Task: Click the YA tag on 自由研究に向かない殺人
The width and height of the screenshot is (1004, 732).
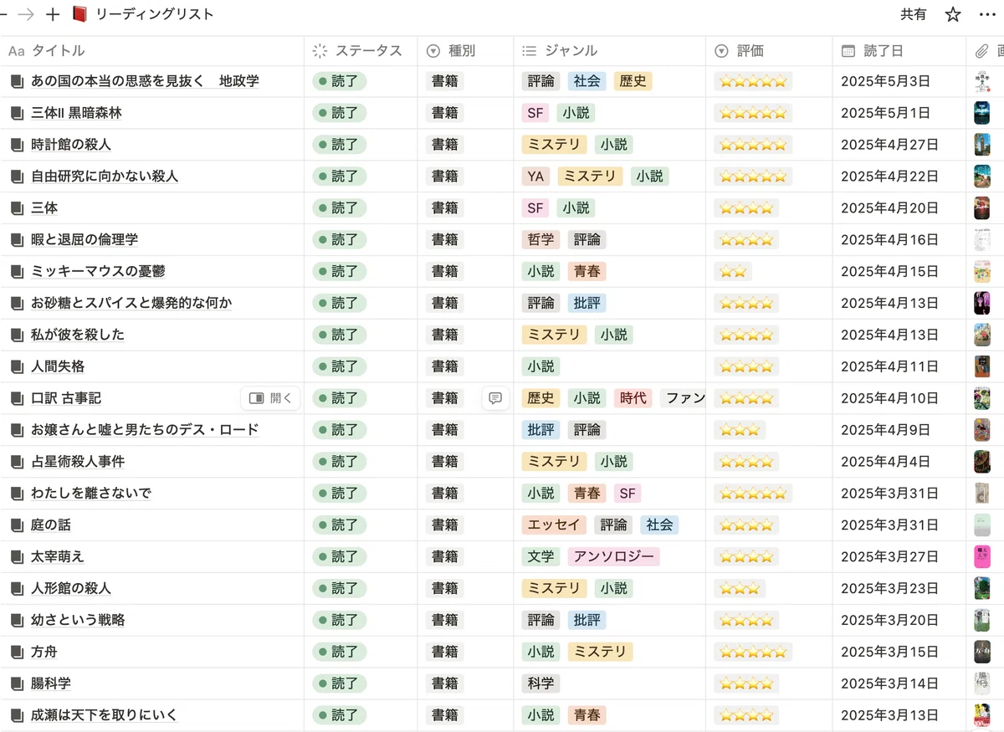Action: point(535,176)
